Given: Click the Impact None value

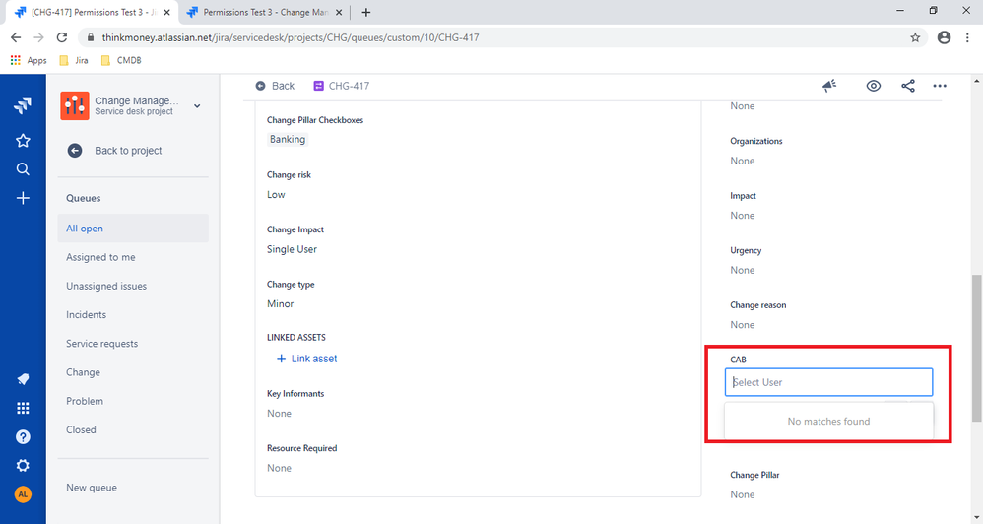Looking at the screenshot, I should 743,216.
